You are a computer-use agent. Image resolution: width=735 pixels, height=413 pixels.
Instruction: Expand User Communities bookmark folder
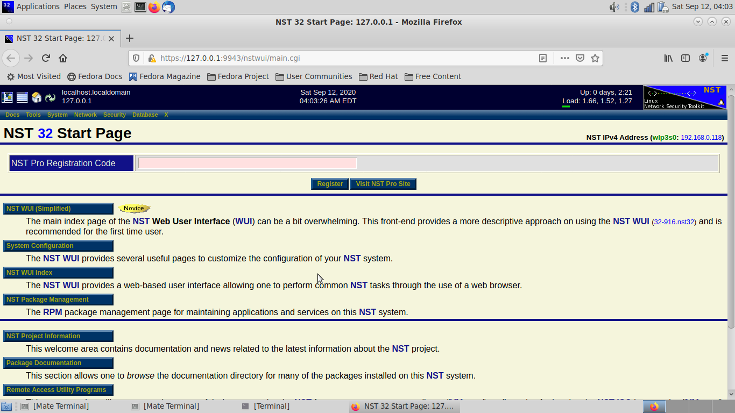(x=314, y=76)
